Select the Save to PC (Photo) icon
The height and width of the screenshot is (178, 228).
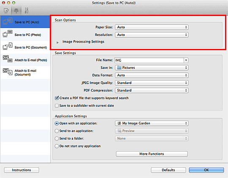[x=8, y=34]
